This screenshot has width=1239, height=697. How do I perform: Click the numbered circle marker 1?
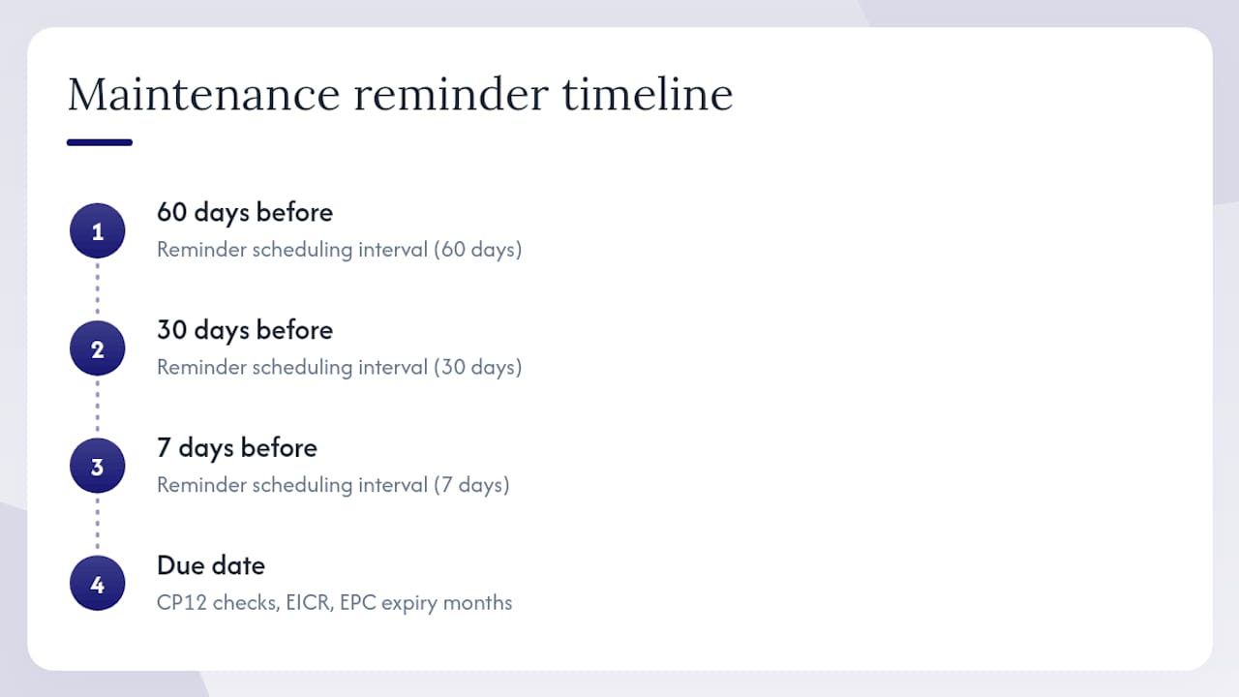coord(97,231)
